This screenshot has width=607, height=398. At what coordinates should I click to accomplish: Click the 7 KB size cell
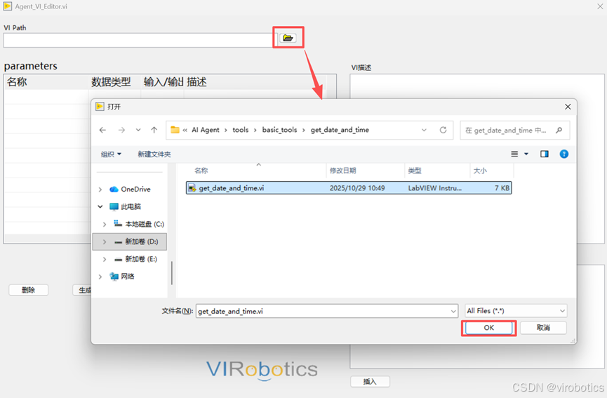[502, 188]
